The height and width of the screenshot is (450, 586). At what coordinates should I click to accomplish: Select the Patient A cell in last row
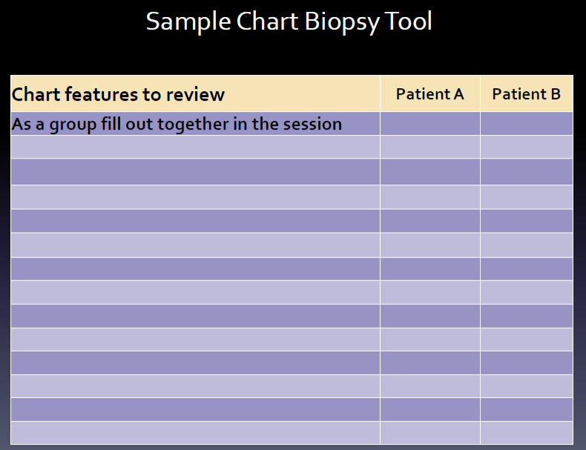tap(430, 433)
